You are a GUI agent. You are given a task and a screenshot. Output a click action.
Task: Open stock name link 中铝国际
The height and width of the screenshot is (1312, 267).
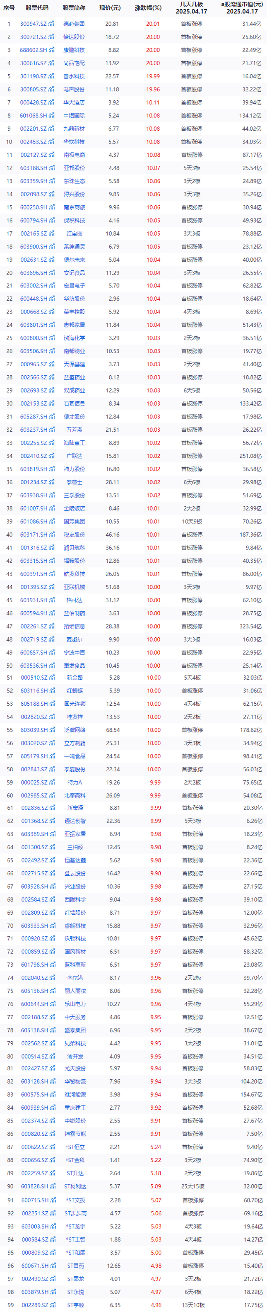coord(74,116)
